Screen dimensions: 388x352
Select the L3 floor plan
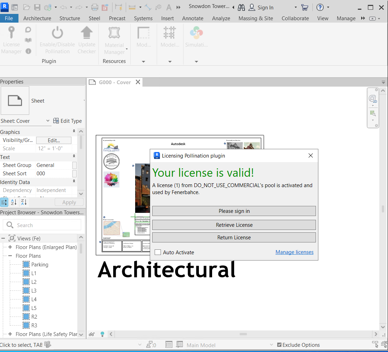pos(34,291)
